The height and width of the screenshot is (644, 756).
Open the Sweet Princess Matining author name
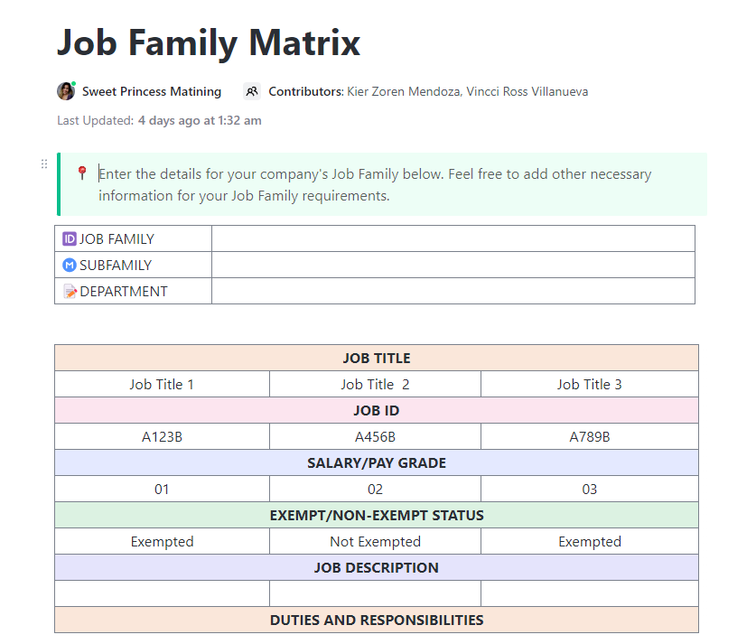coord(152,91)
